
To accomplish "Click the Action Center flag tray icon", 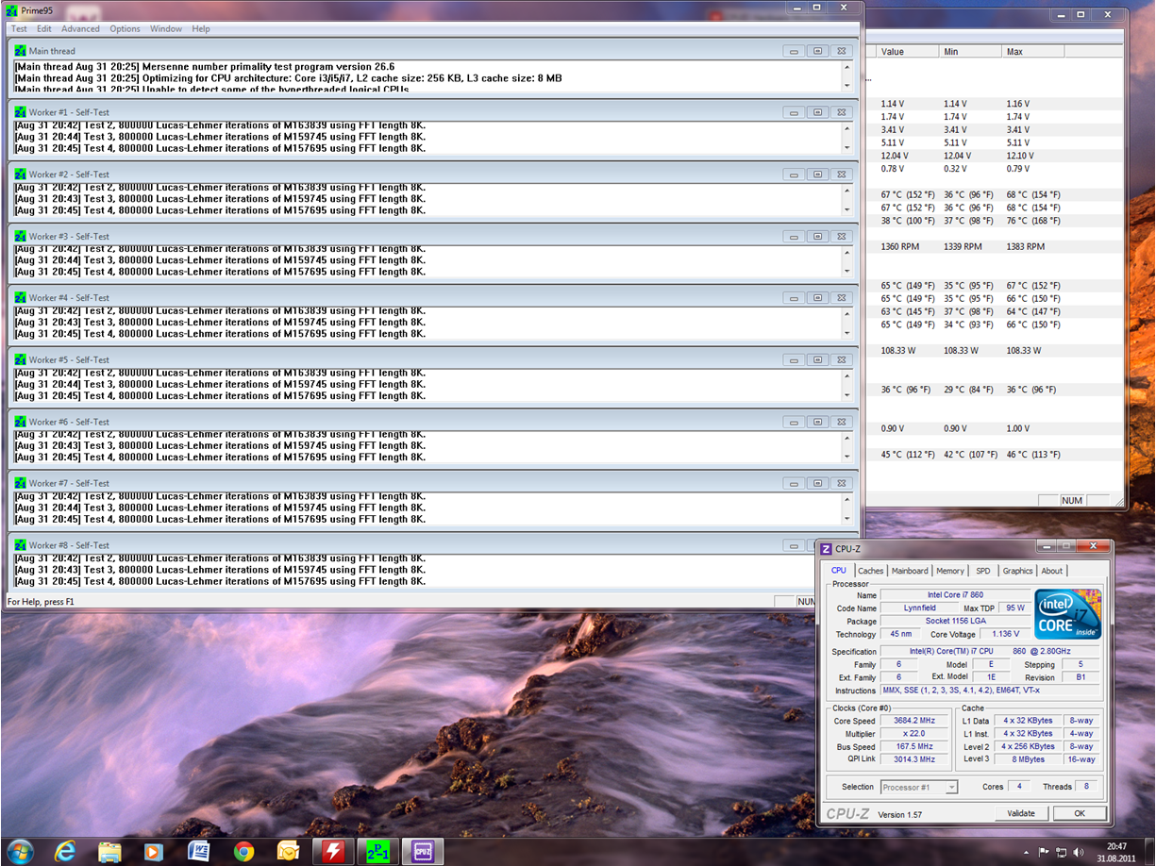I will [x=1043, y=852].
